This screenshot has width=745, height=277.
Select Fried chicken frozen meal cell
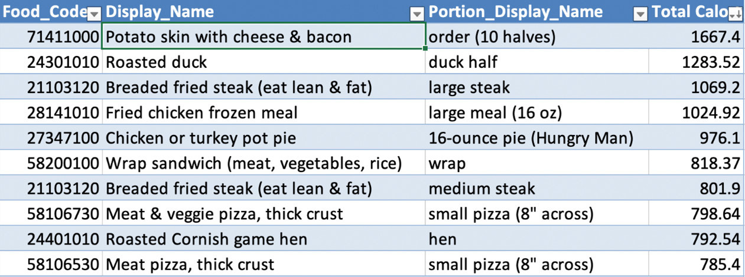[x=263, y=113]
